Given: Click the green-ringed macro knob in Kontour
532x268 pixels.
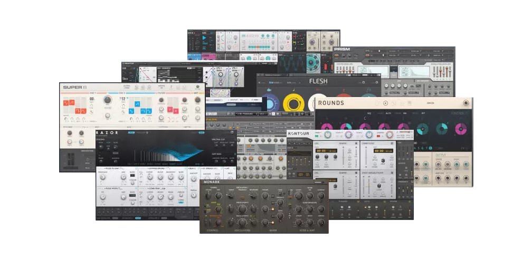Looking at the screenshot, I should point(328,135).
